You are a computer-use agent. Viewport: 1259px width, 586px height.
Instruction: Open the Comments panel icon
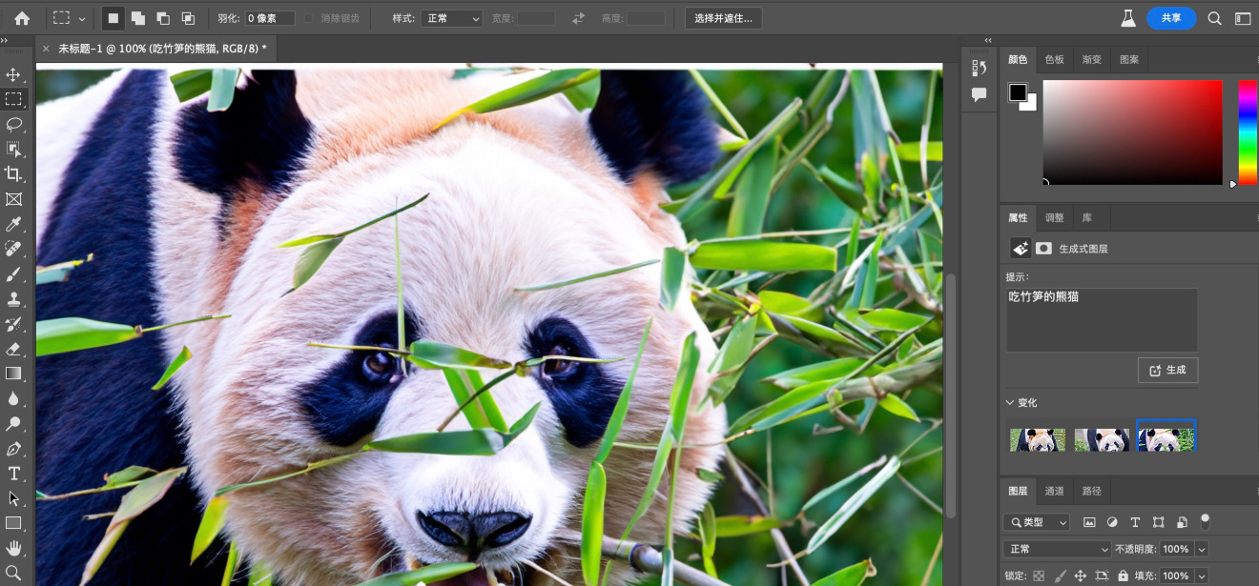click(979, 94)
